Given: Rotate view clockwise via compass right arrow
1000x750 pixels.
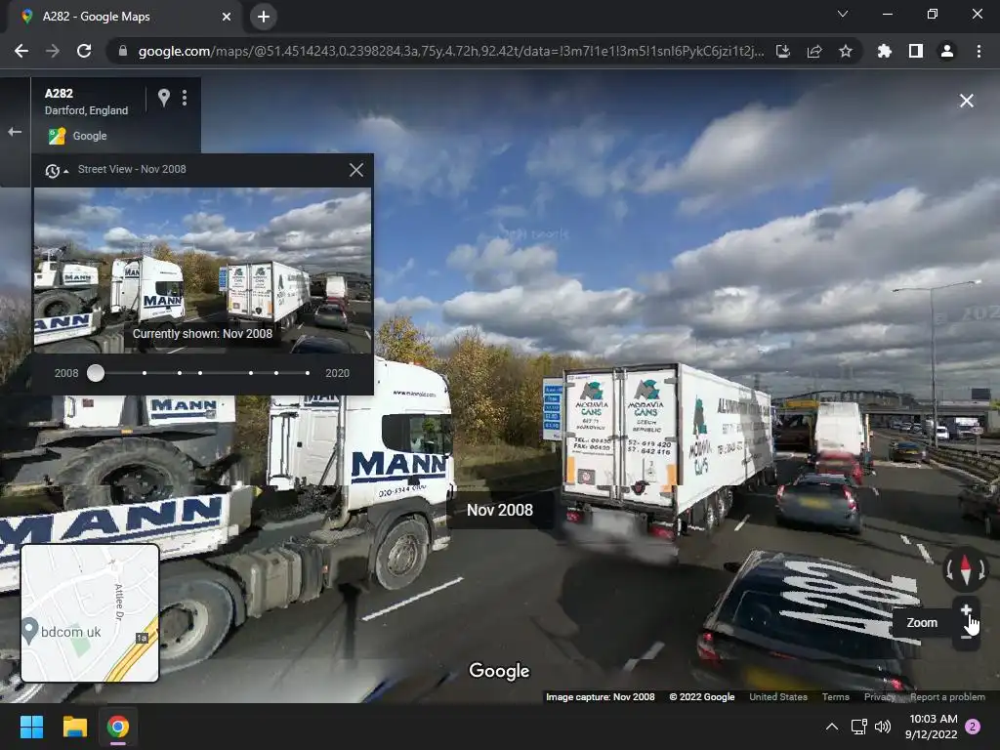Looking at the screenshot, I should (981, 568).
